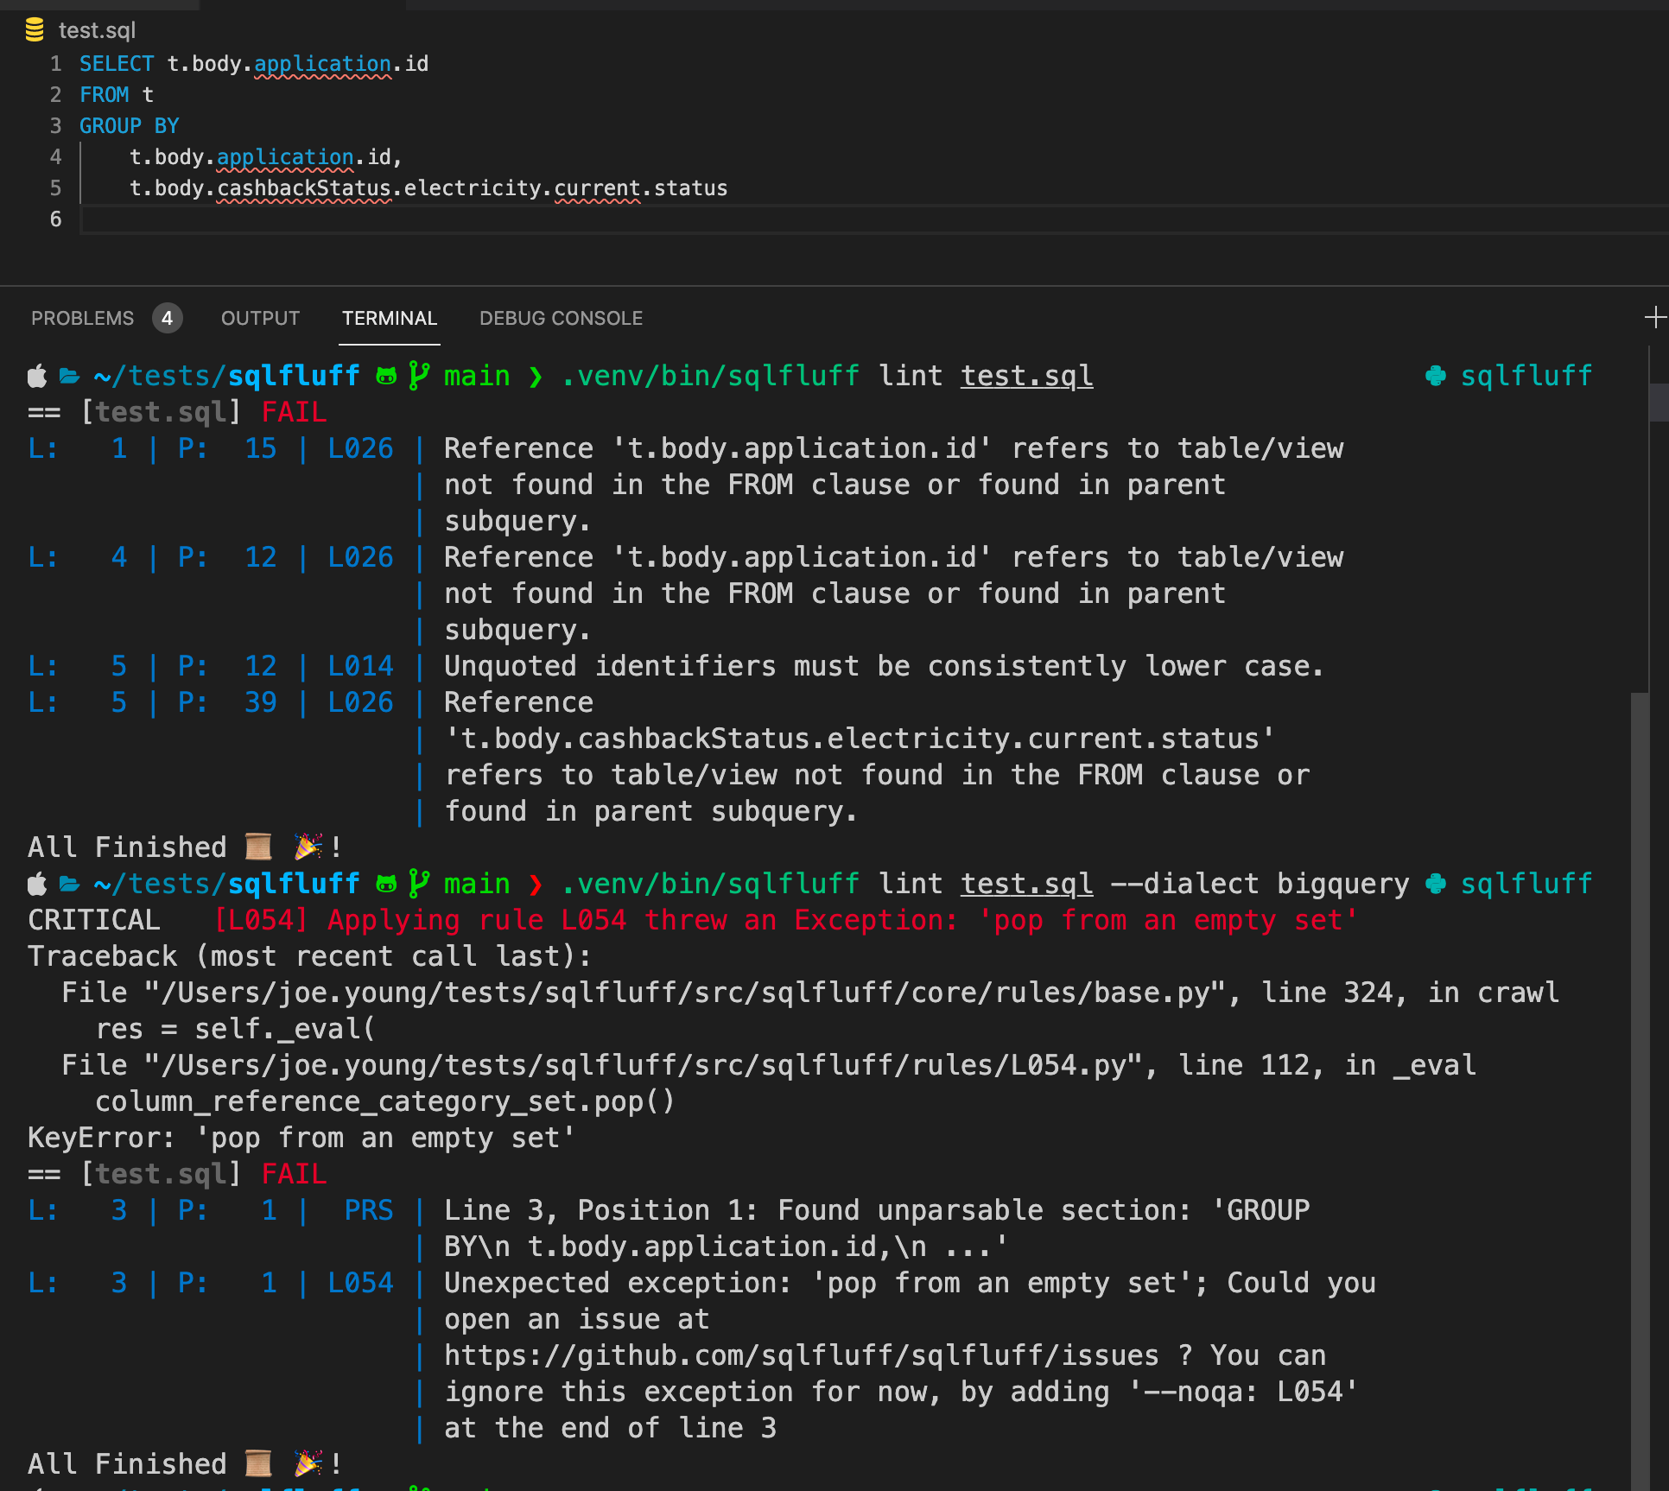Click the underlined test.sql in the lint command
The image size is (1669, 1491).
pyautogui.click(x=1026, y=375)
